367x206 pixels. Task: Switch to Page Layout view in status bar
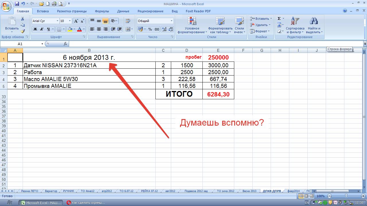pos(306,196)
